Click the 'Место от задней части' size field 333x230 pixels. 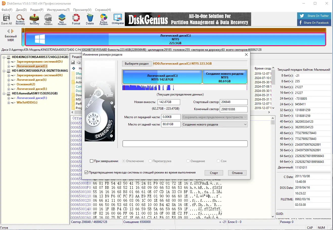171,124
